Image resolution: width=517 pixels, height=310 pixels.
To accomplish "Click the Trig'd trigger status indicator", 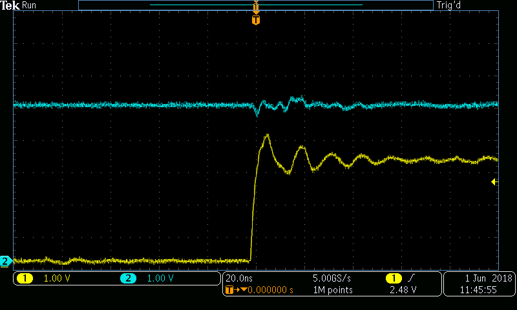I will pyautogui.click(x=450, y=5).
